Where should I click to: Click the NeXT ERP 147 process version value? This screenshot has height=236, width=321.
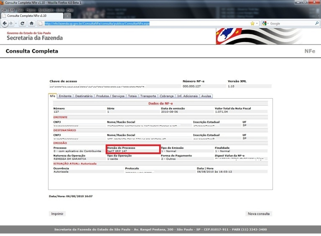pos(117,151)
